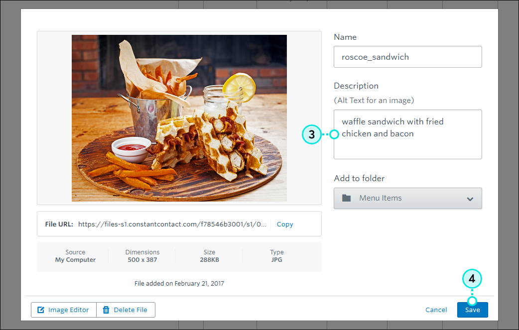Click the step marker labeled 3
The image size is (519, 330).
312,134
